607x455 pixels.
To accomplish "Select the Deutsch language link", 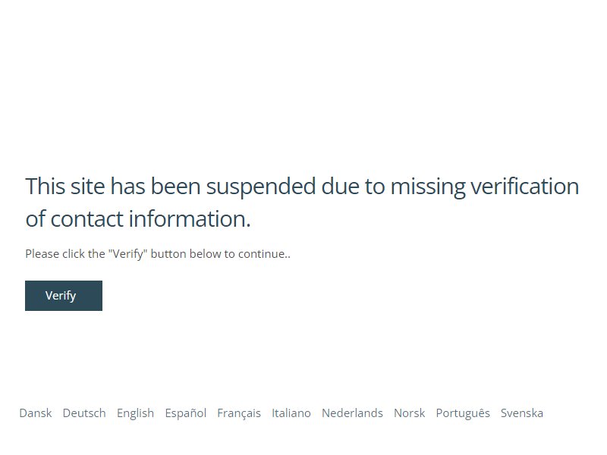I will (x=84, y=413).
